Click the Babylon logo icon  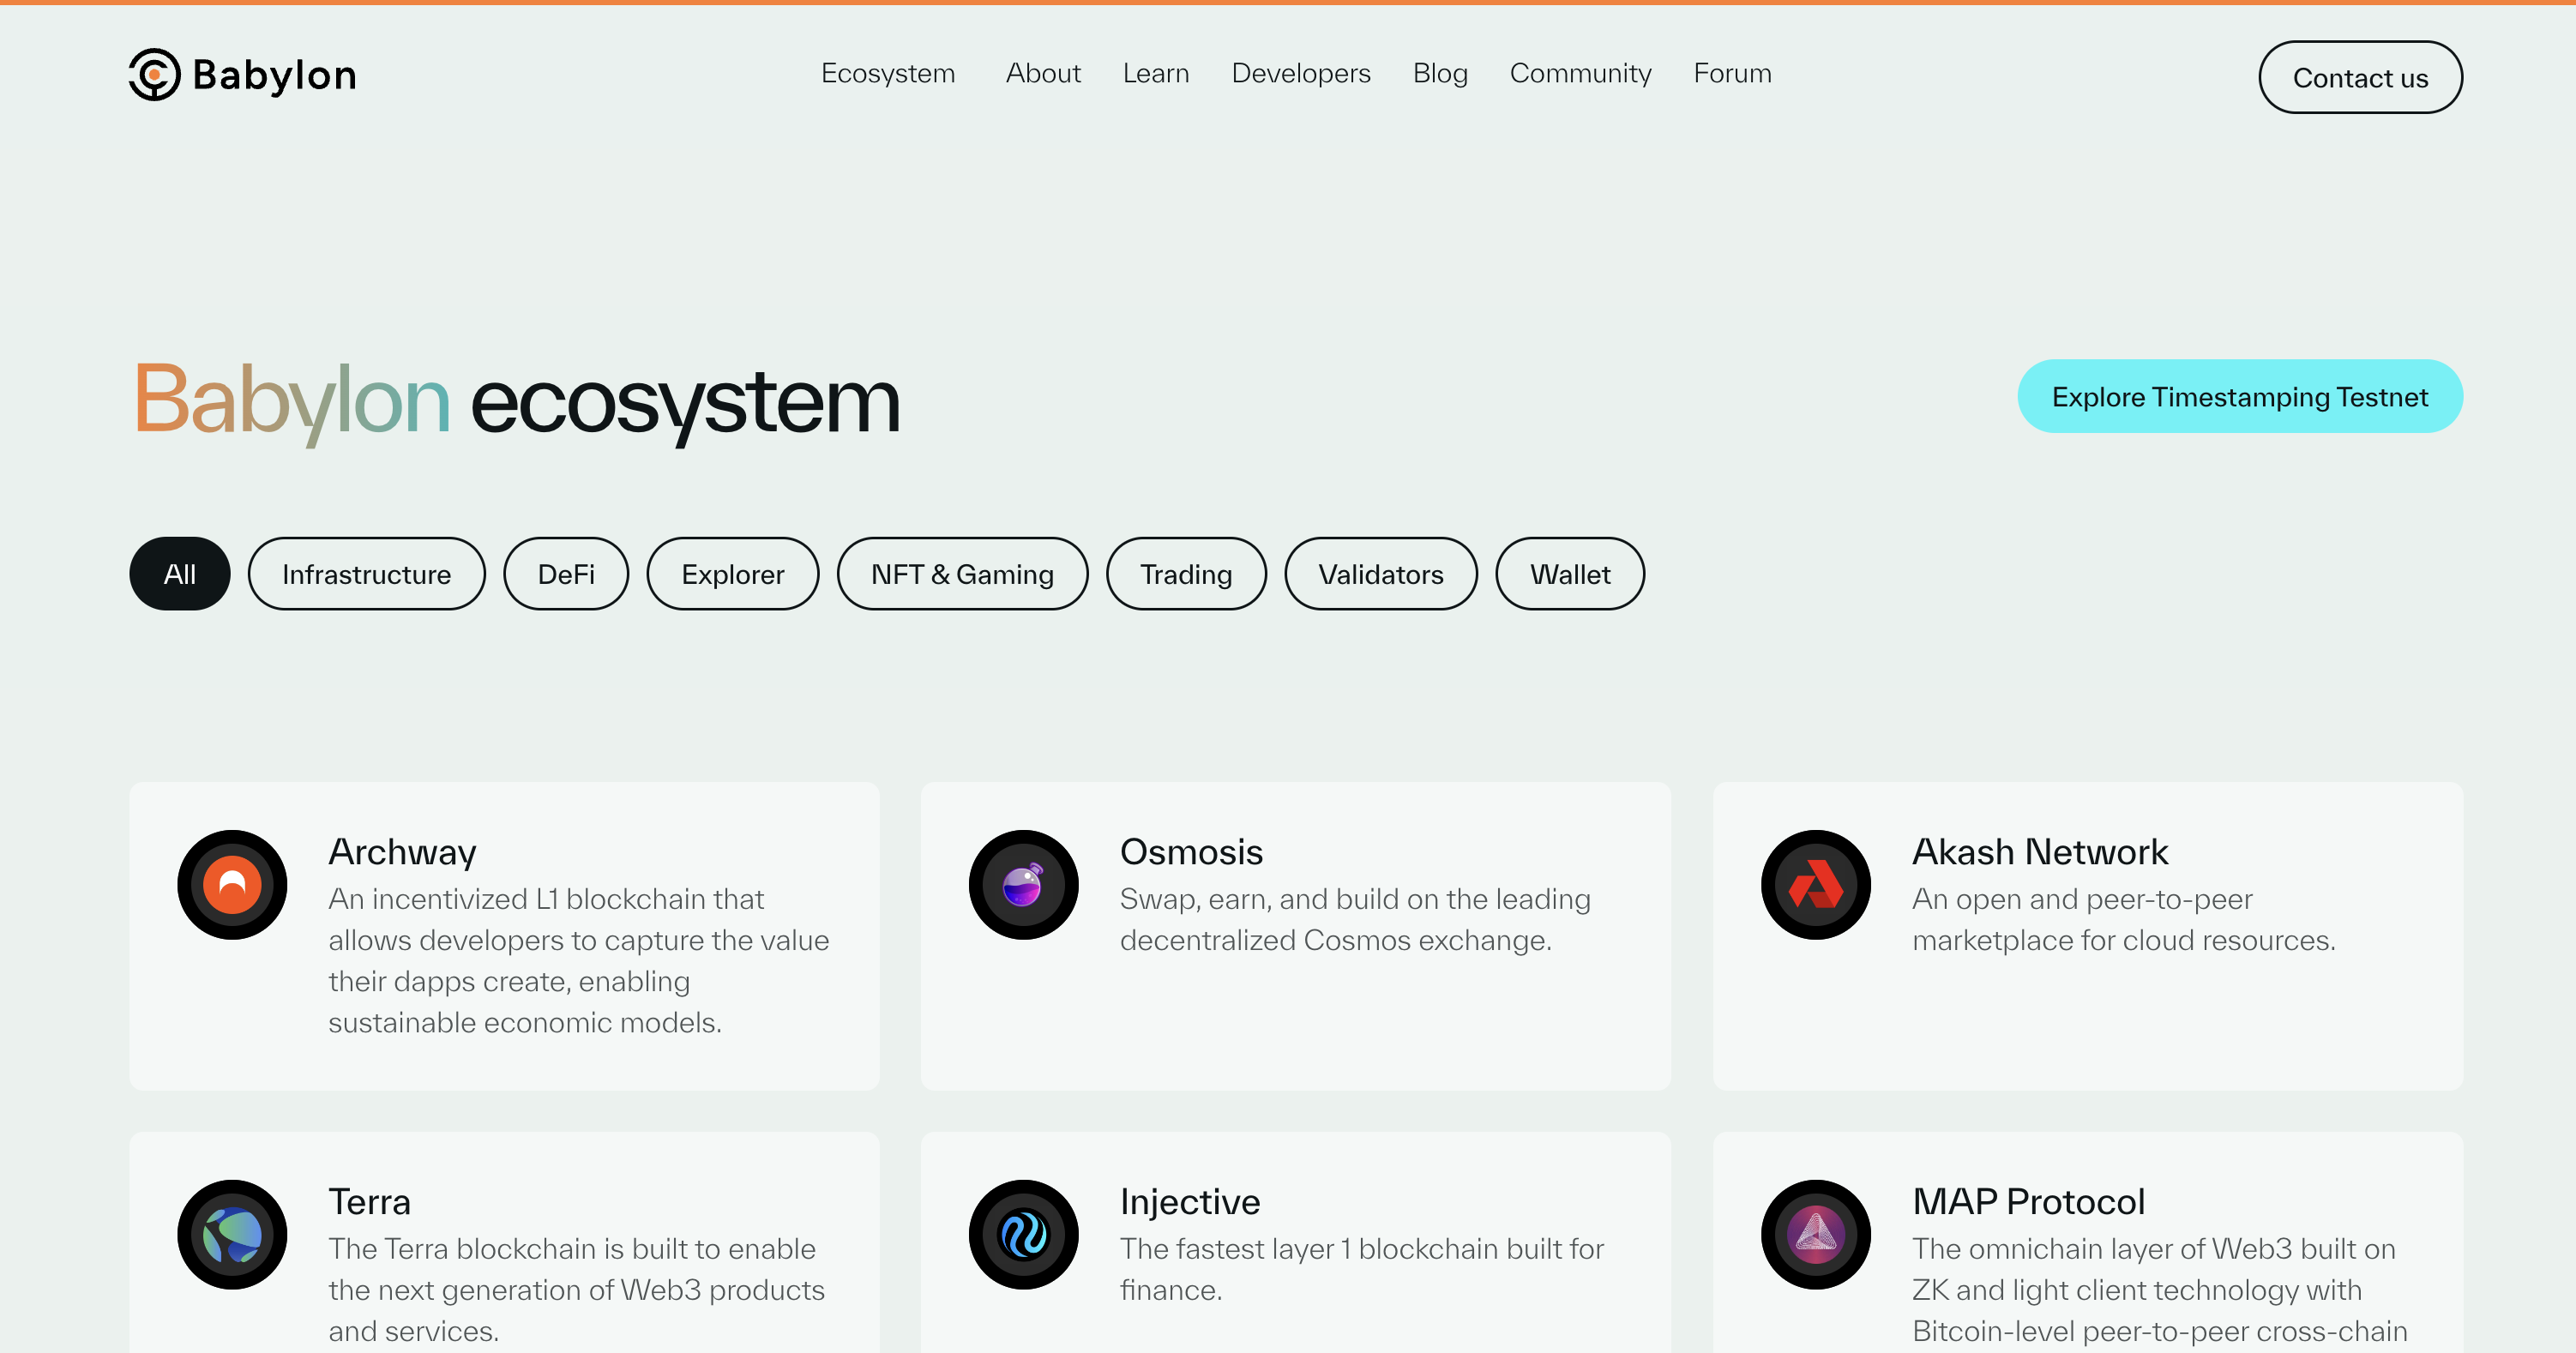[154, 75]
